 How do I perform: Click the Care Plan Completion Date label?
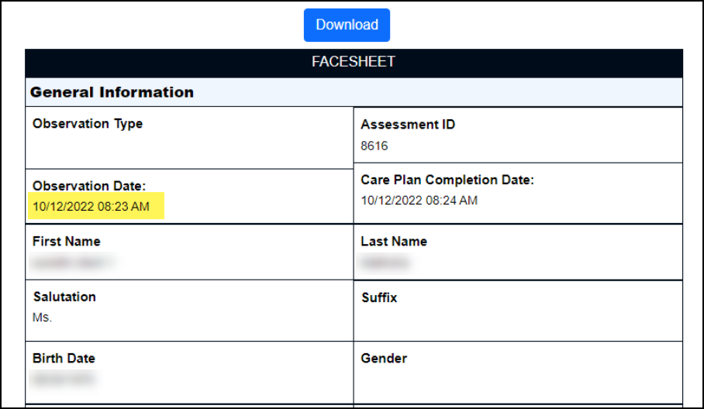pyautogui.click(x=447, y=180)
